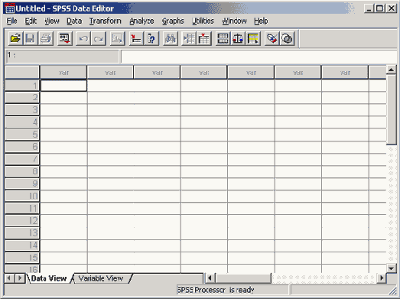This screenshot has width=400, height=299.
Task: Toggle the Value Labels tag icon
Action: (x=272, y=39)
